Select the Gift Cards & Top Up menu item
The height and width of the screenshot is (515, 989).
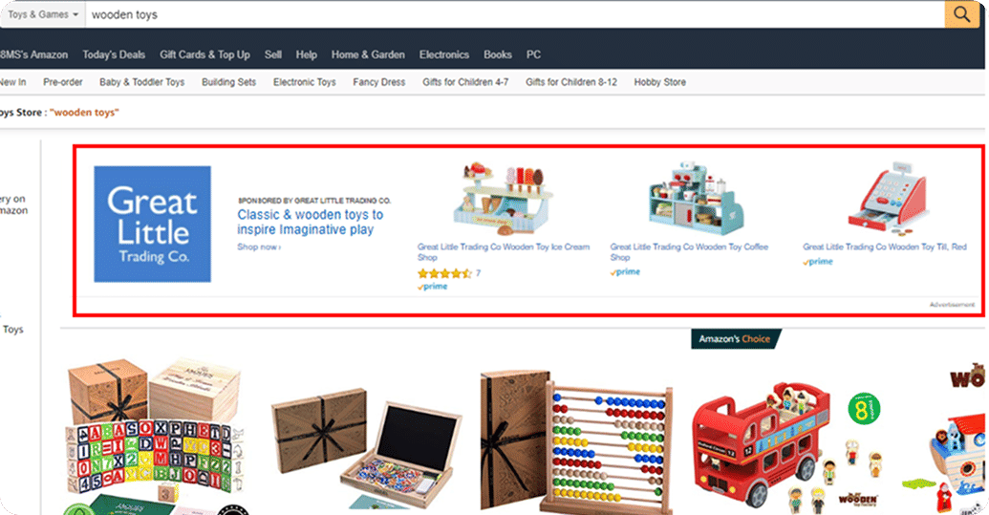coord(205,54)
